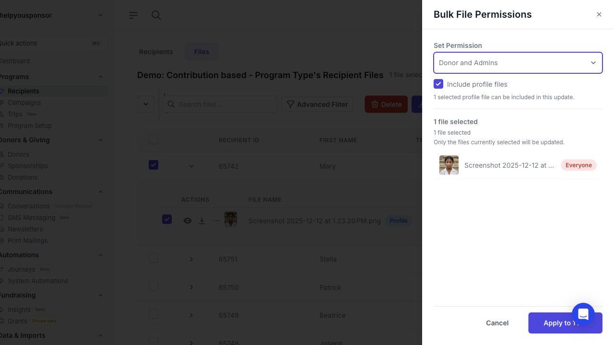Viewport: 614px width, 345px height.
Task: Open Program Setup in the sidebar
Action: [30, 126]
